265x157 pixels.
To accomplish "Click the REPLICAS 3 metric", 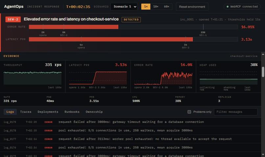I will pyautogui.click(x=225, y=99).
